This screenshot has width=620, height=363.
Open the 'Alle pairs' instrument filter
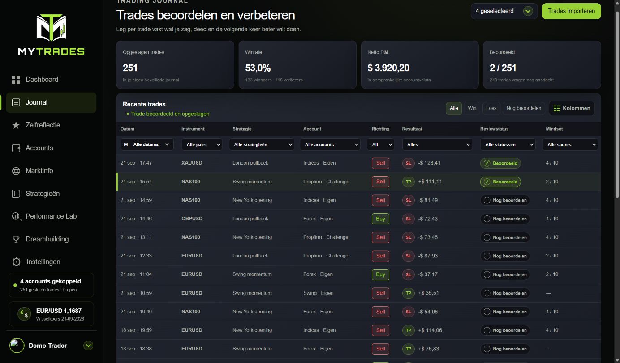pos(202,144)
